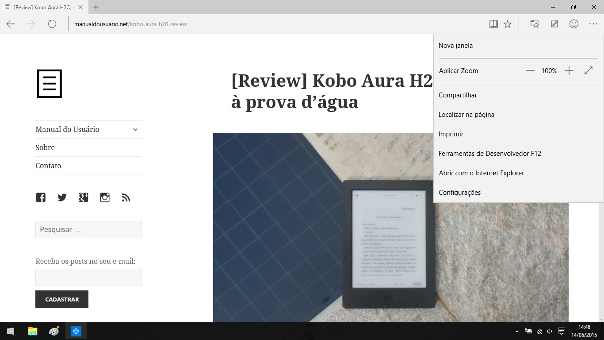
Task: Add page to favorites star icon
Action: [x=508, y=24]
